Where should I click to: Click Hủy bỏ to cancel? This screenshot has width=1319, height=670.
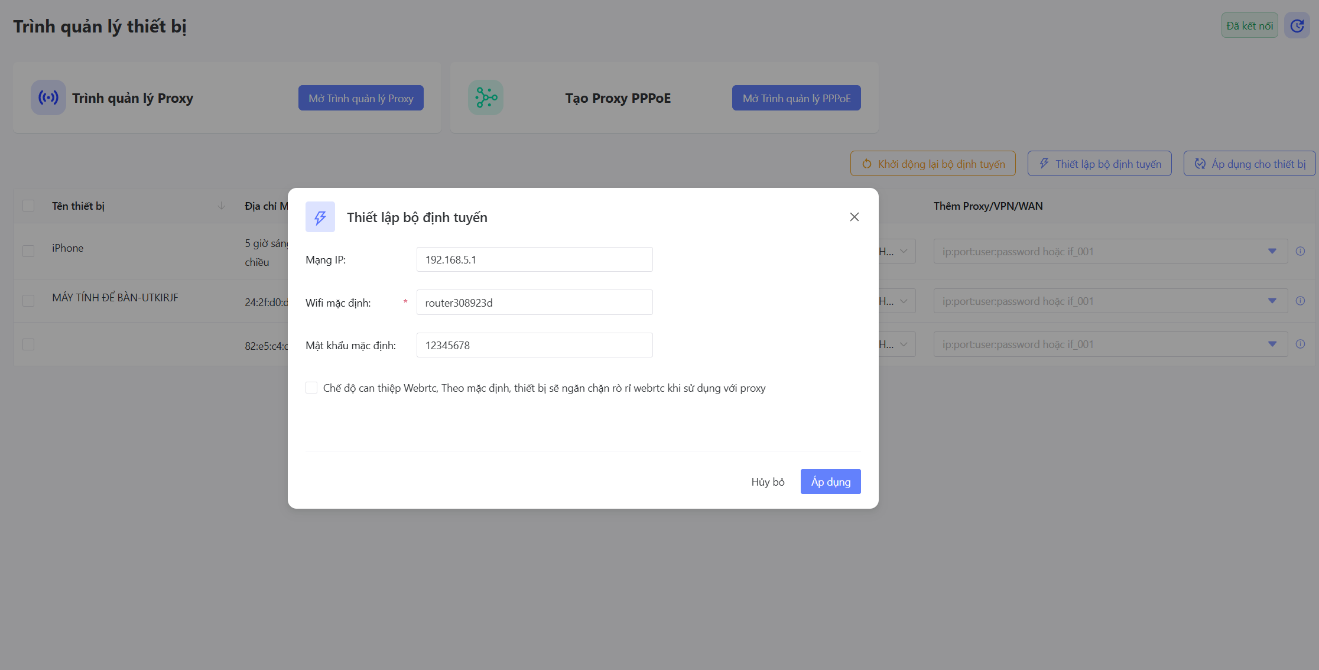tap(768, 482)
